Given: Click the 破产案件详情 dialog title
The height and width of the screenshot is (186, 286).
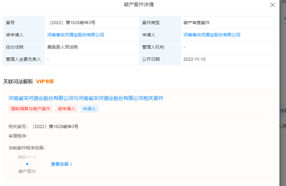Looking at the screenshot, I should tap(139, 5).
